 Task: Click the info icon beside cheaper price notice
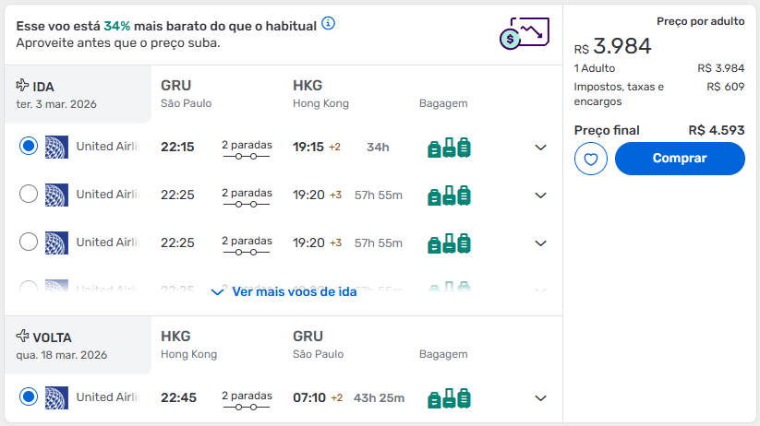click(328, 23)
